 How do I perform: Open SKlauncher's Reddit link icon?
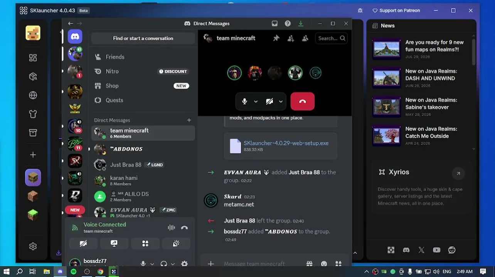tap(452, 250)
